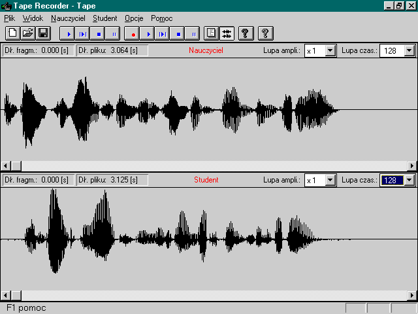Click Nauczyciel Lupa ampli value x 1

click(315, 50)
